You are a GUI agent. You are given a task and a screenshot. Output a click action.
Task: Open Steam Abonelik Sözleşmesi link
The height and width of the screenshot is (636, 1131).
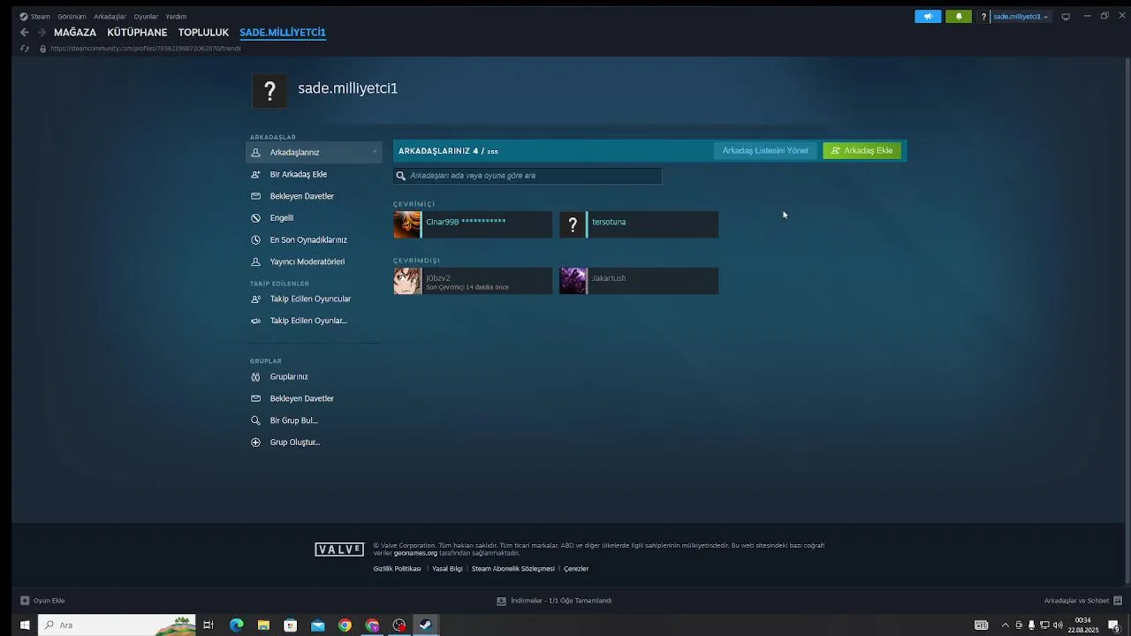point(513,569)
